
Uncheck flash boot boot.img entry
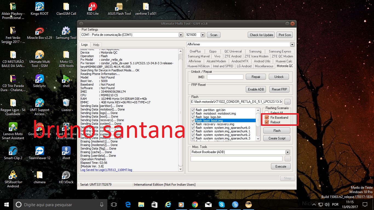(x=193, y=121)
